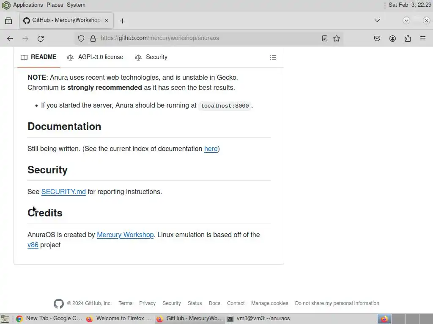Open Firefox View tab overview icon
The image size is (433, 324).
pyautogui.click(x=8, y=21)
